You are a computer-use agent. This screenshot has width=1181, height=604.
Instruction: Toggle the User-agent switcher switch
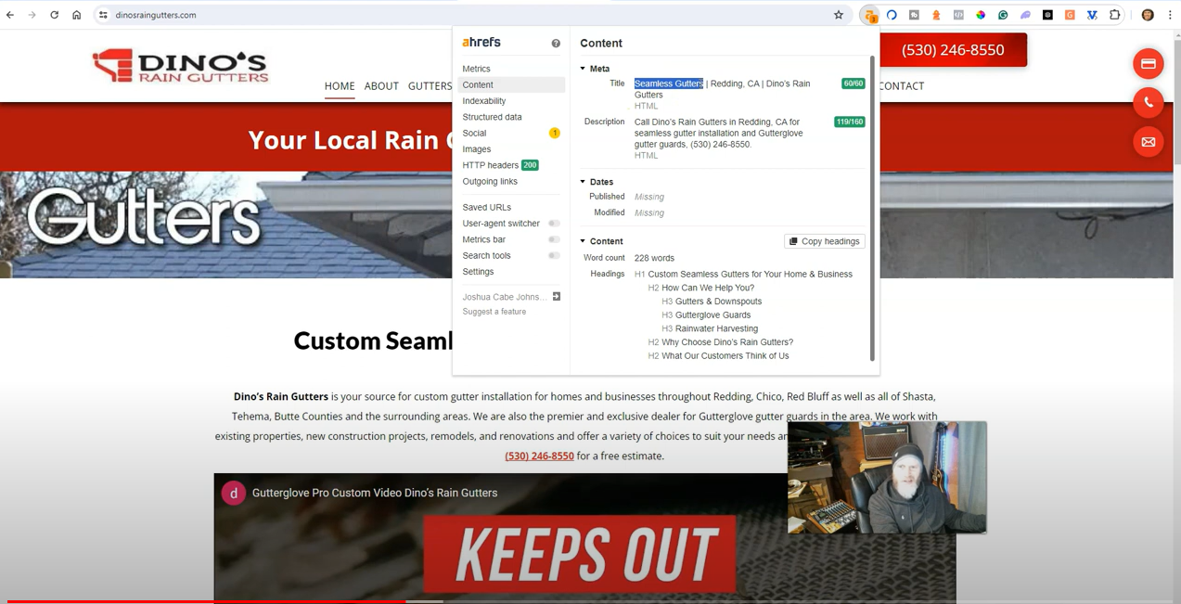(554, 224)
